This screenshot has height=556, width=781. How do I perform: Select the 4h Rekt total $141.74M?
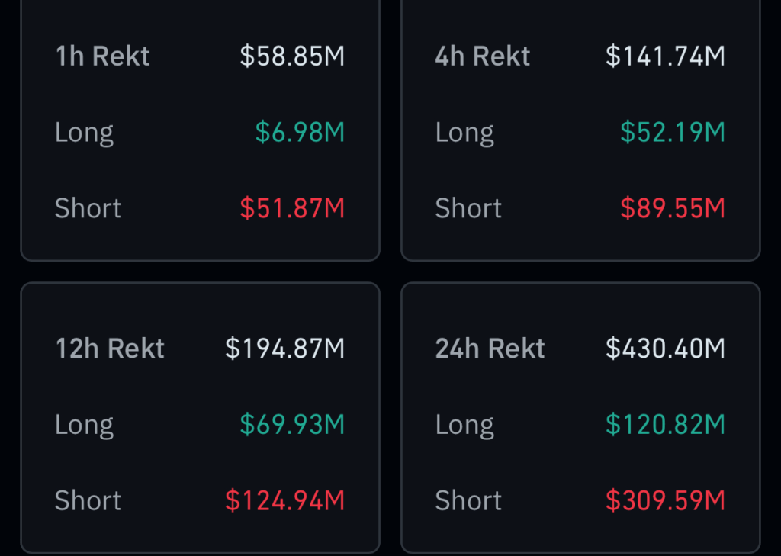[x=665, y=56]
